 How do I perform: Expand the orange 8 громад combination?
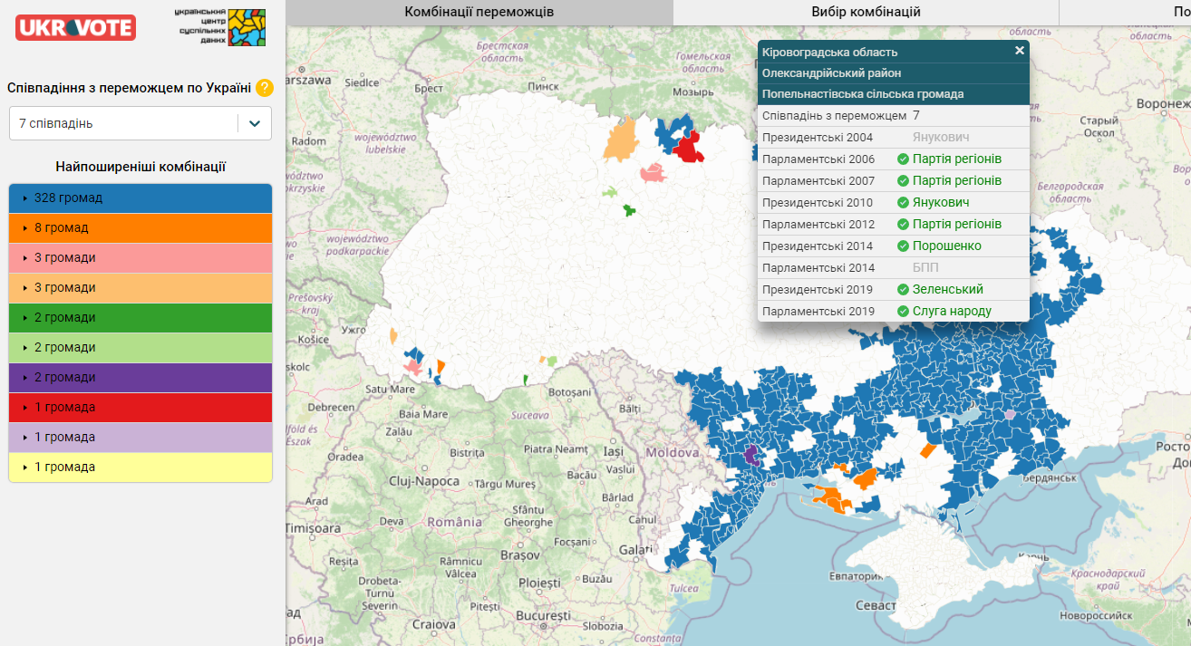(140, 227)
